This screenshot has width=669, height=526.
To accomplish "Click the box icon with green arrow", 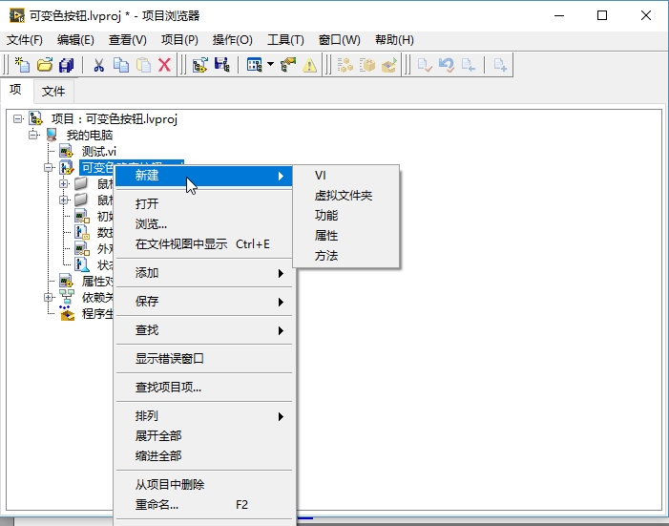I will click(389, 65).
